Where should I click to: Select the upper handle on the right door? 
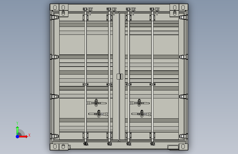(x=140, y=103)
